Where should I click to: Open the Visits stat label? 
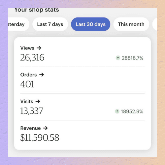27,101
